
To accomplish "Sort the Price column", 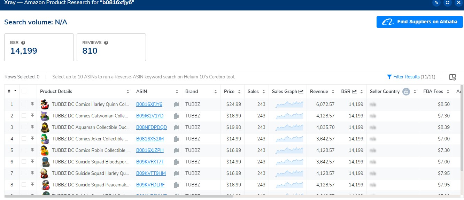I will [x=239, y=92].
